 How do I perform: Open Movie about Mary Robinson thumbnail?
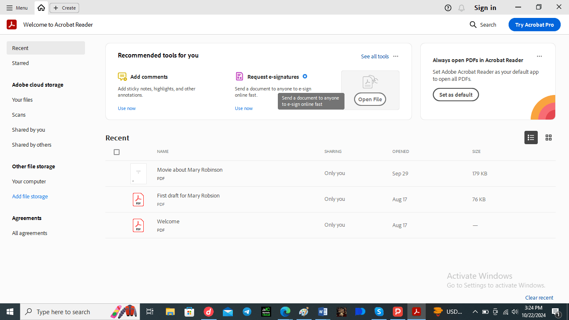tap(138, 174)
